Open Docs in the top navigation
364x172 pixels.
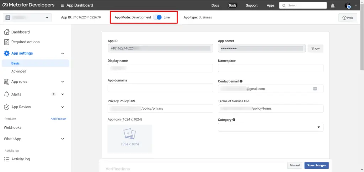pyautogui.click(x=215, y=5)
